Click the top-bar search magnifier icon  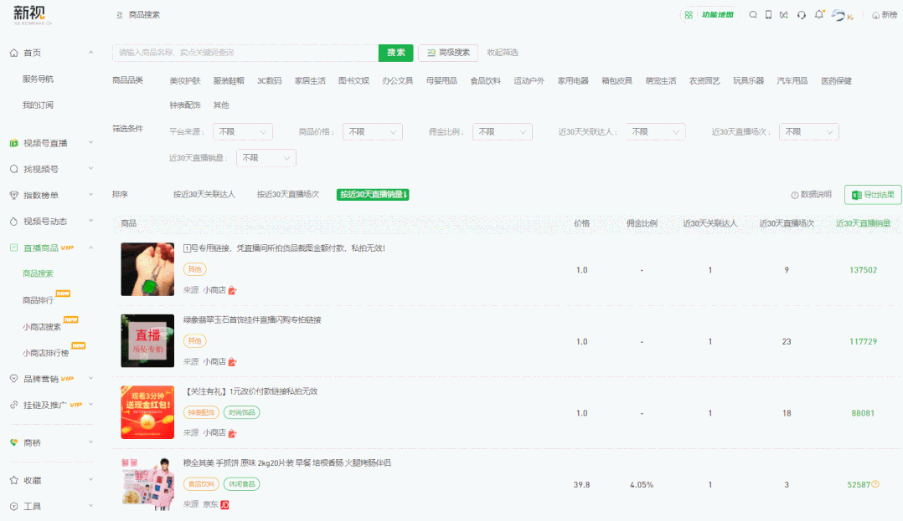753,15
